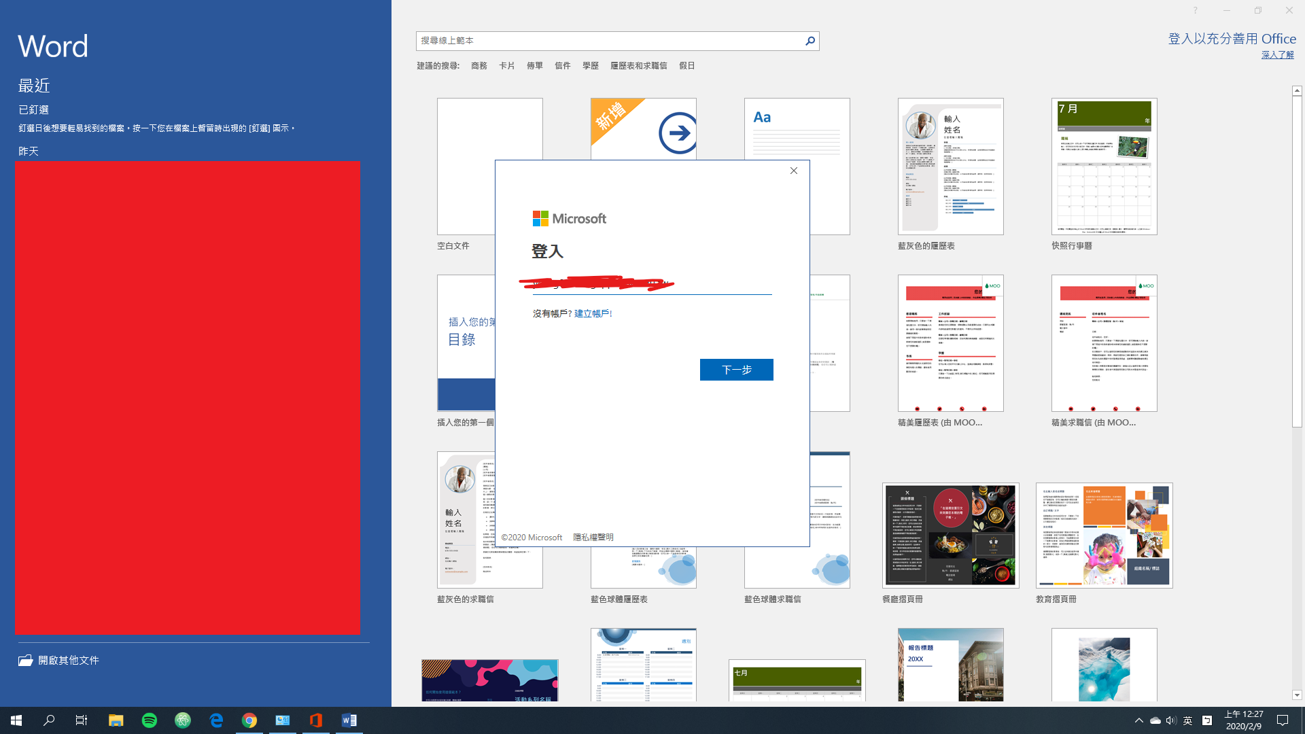The width and height of the screenshot is (1305, 734).
Task: Click the template search magnifier icon
Action: 810,41
